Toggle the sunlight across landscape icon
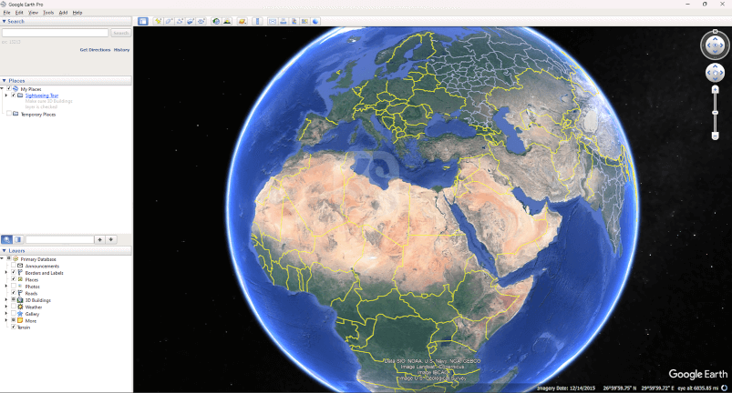The height and width of the screenshot is (393, 732). point(227,22)
